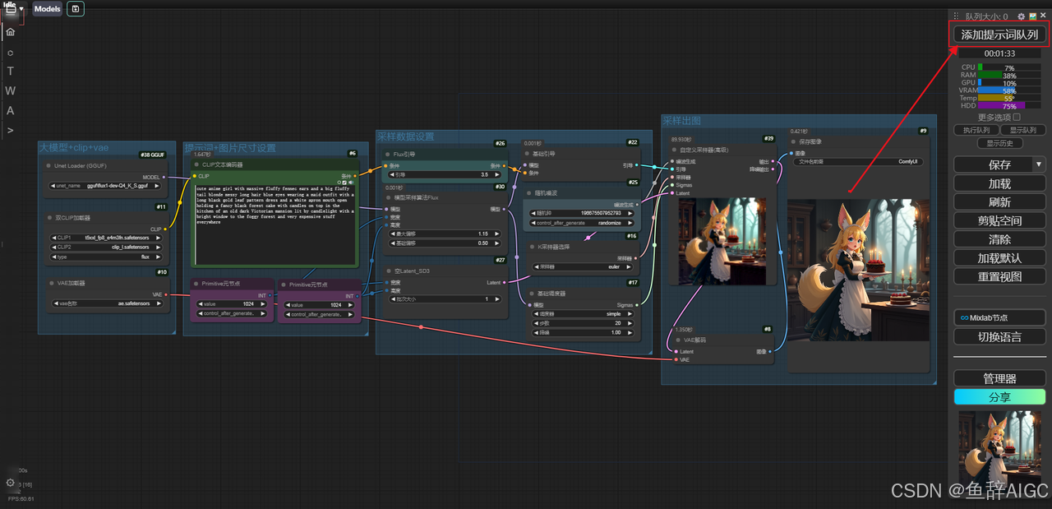The width and height of the screenshot is (1052, 509).
Task: Click the 加载默认 button
Action: (999, 257)
